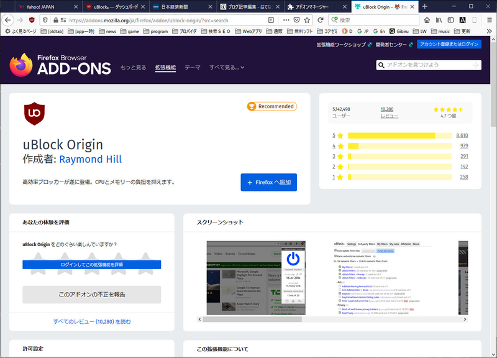
Task: Open the first uBlock popup screenshot thumbnail
Action: click(256, 278)
